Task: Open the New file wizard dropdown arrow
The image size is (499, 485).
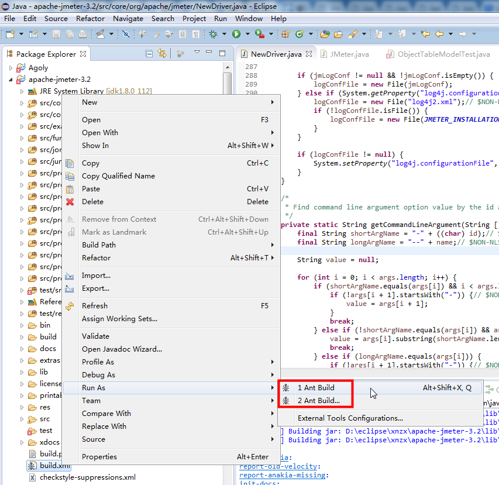Action: coord(21,34)
